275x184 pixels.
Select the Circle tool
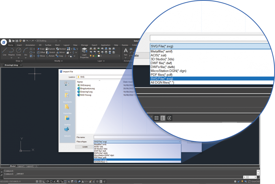point(19,52)
